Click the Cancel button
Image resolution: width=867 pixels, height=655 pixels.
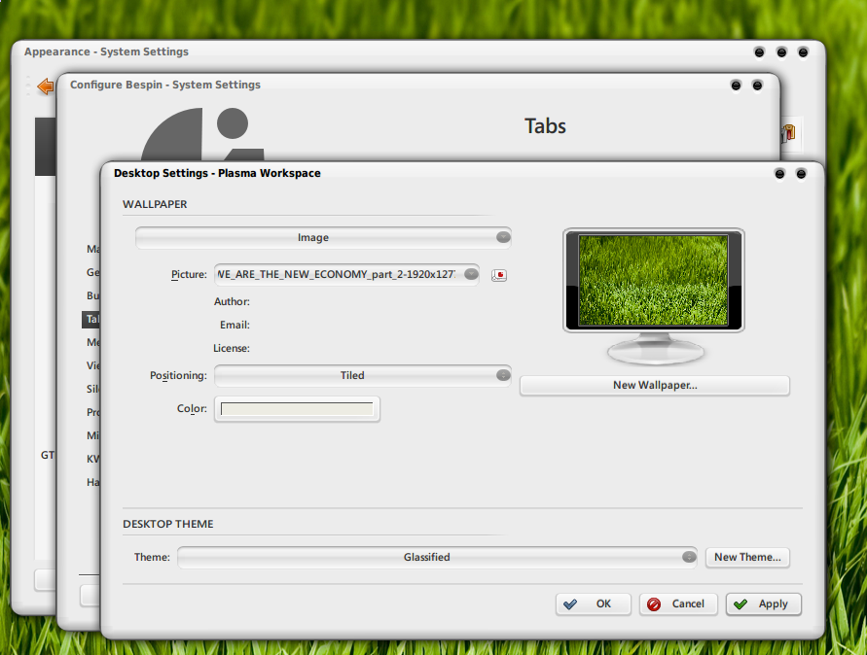(x=678, y=604)
